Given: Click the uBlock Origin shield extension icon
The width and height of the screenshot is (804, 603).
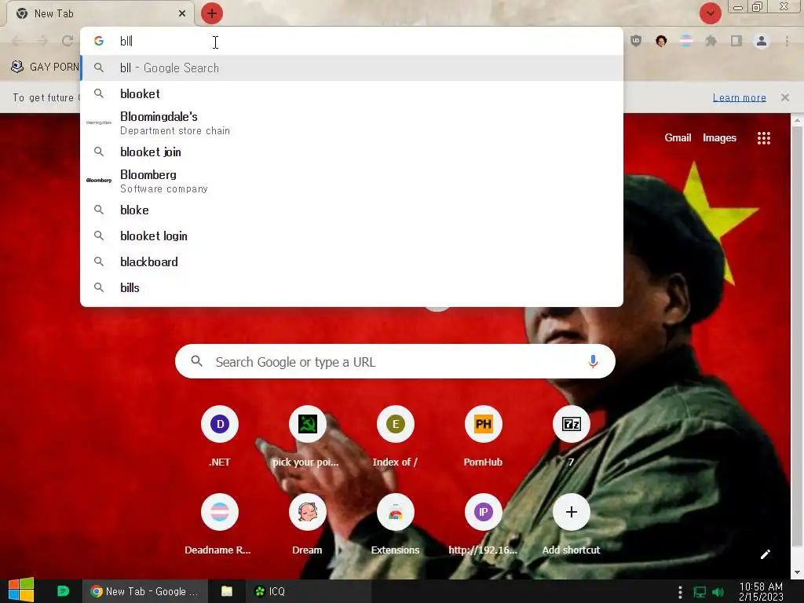Looking at the screenshot, I should [x=636, y=41].
